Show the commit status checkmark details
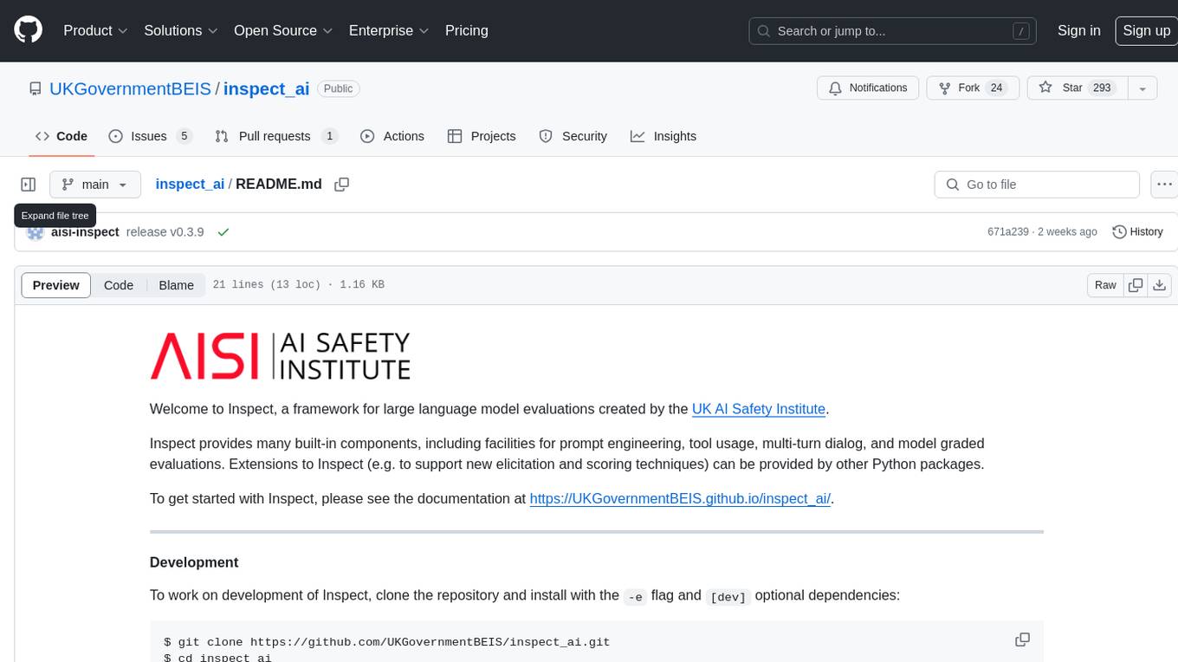This screenshot has width=1178, height=662. [223, 231]
